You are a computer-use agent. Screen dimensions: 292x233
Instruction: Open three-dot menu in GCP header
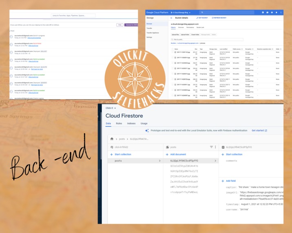click(281, 13)
